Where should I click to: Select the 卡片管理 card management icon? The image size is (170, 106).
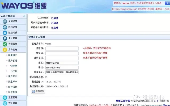pos(5,38)
